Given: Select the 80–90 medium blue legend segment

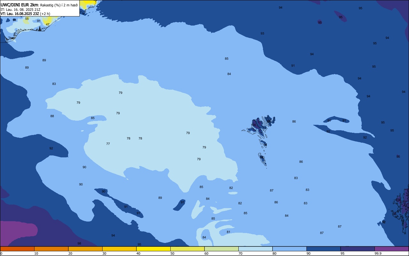Looking at the screenshot, I should coord(289,249).
